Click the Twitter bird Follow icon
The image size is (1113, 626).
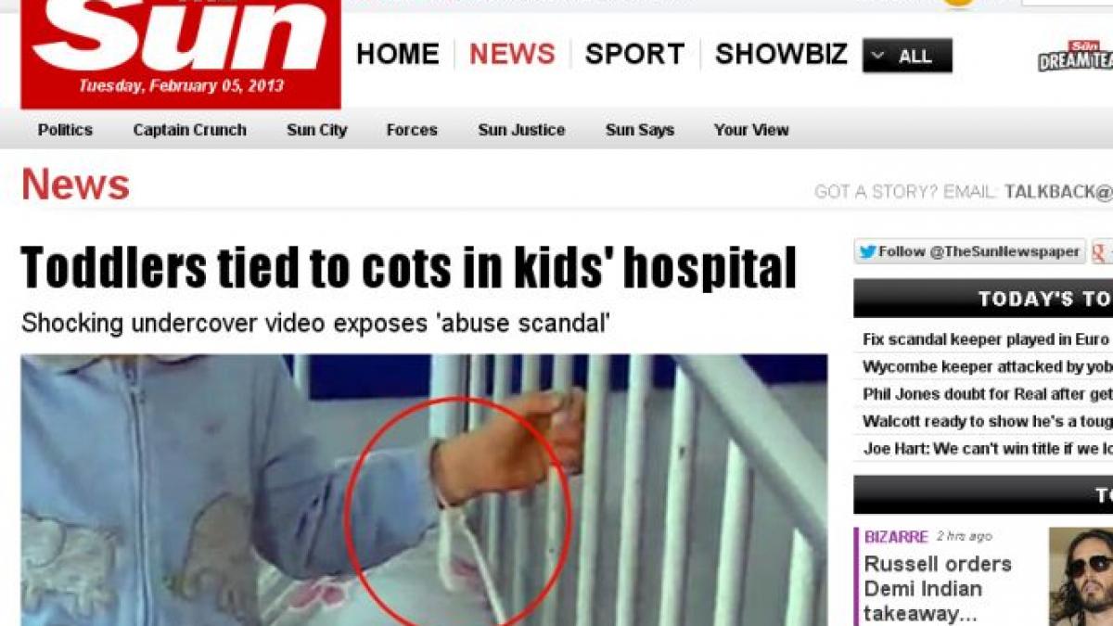coord(868,251)
